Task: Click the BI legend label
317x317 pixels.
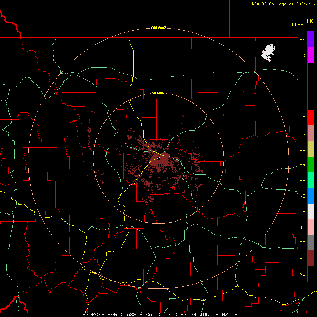Action: pos(302,259)
